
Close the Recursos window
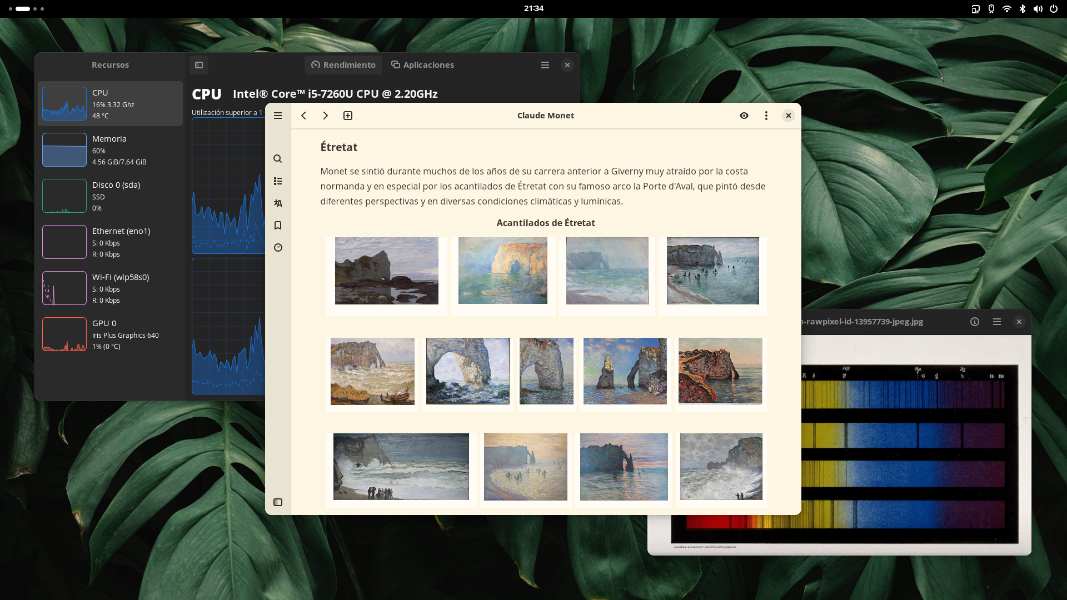pyautogui.click(x=567, y=65)
